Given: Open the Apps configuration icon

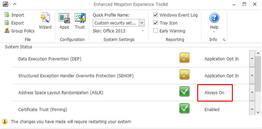Looking at the screenshot, I should click(64, 18).
